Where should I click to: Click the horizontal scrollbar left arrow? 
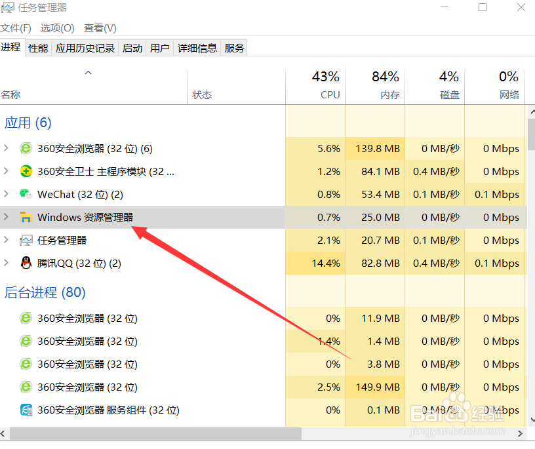pos(3,433)
